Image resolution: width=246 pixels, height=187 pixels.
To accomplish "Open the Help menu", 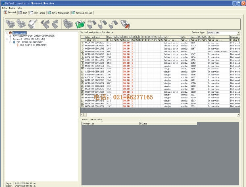I will pyautogui.click(x=19, y=8).
